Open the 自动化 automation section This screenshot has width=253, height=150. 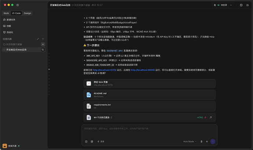(x=8, y=32)
